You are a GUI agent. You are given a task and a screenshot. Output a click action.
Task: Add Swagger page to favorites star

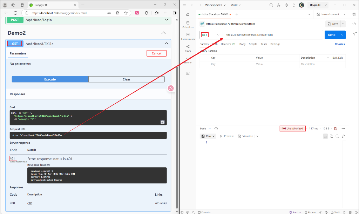[x=126, y=13]
